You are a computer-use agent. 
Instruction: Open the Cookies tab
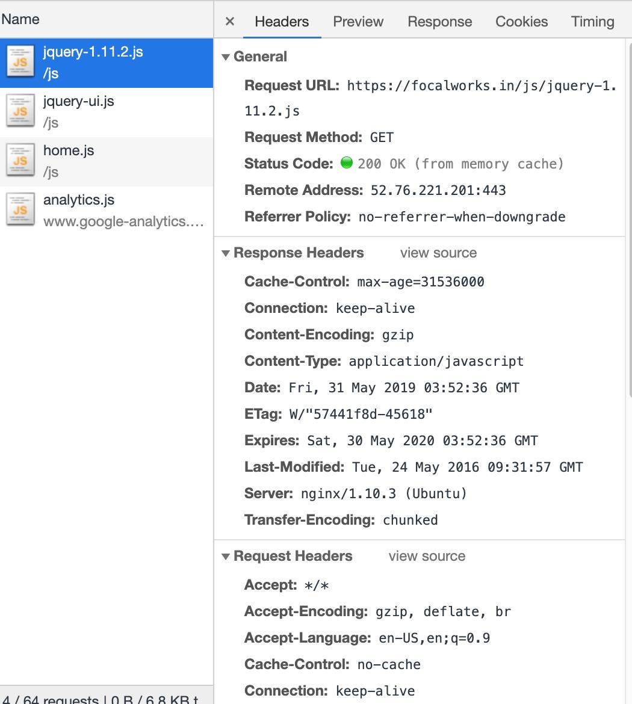(x=521, y=22)
